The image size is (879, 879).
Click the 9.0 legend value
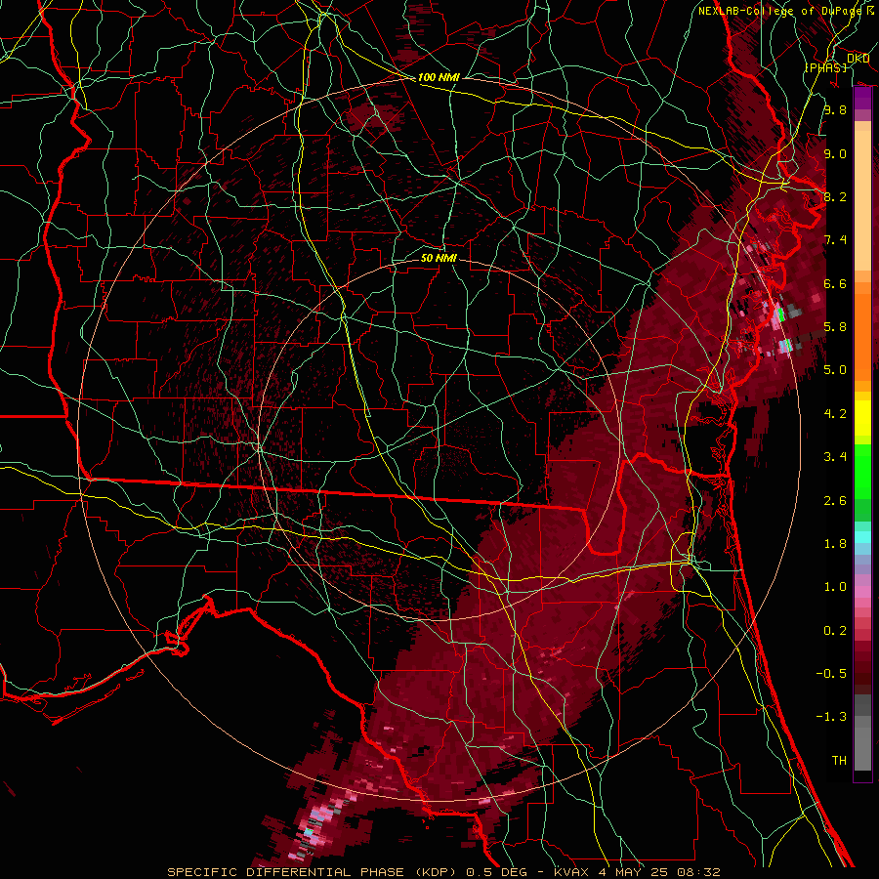pyautogui.click(x=835, y=153)
